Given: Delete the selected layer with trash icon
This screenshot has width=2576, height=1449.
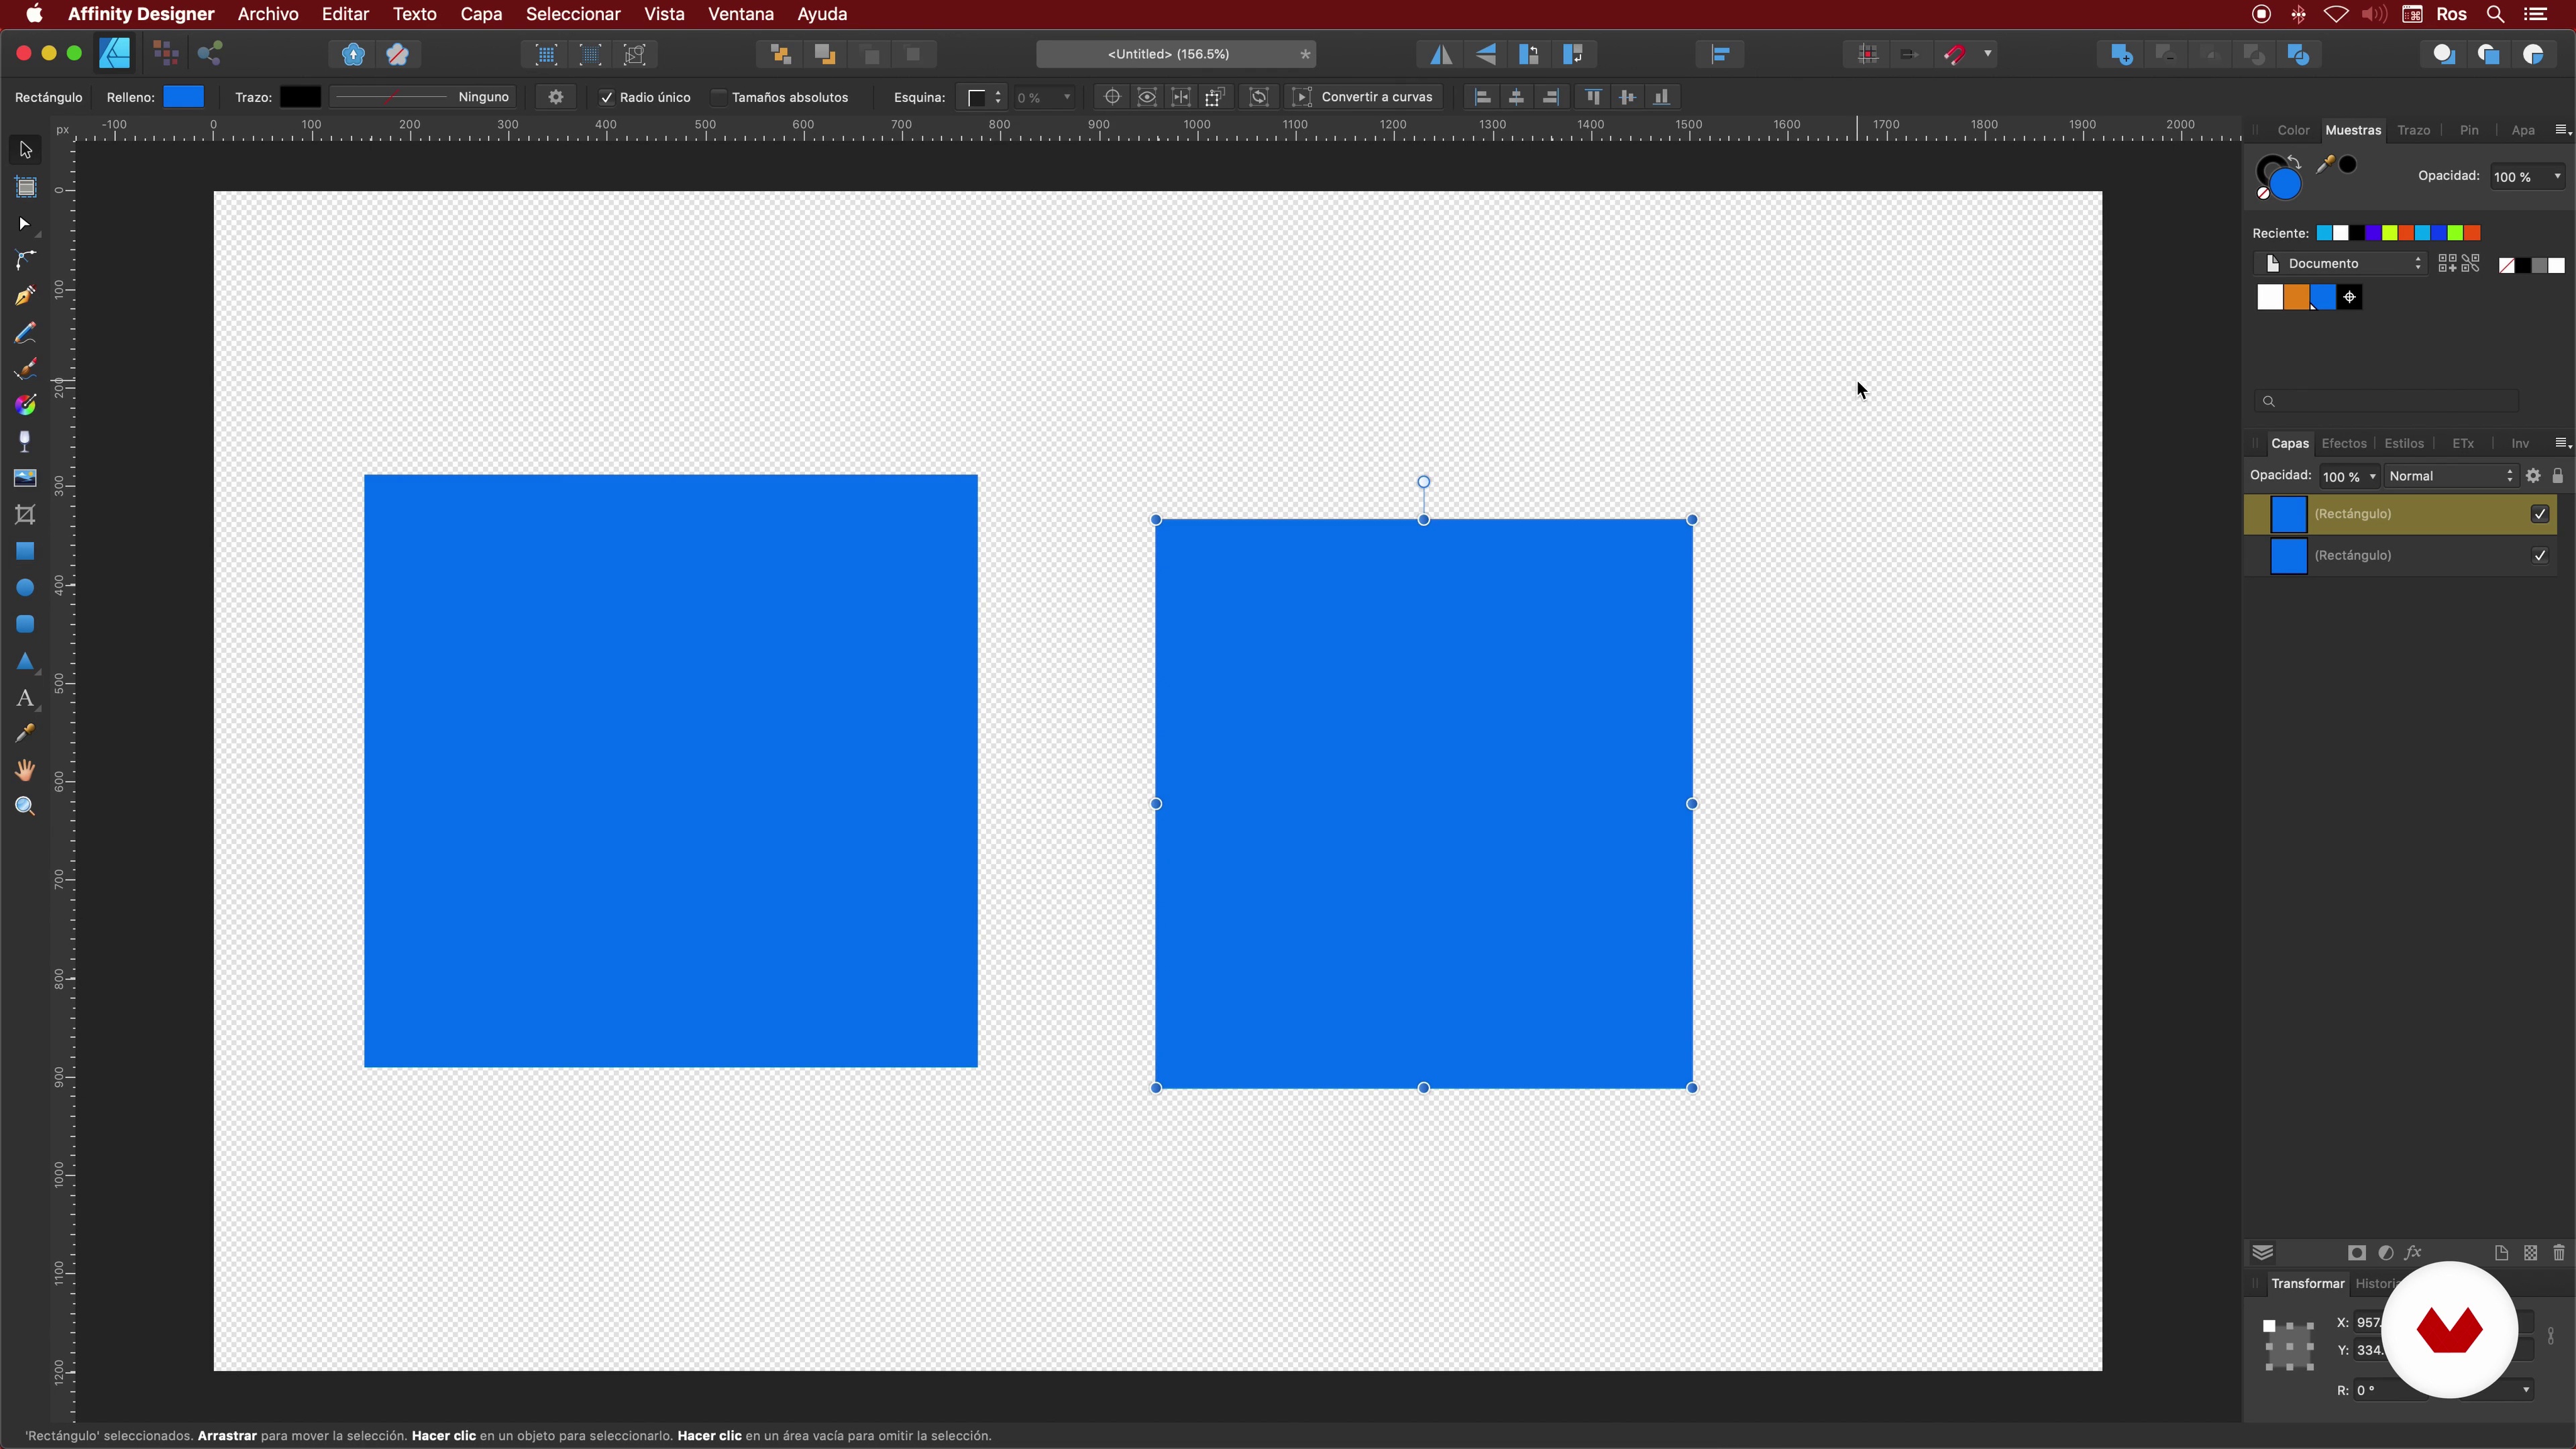Looking at the screenshot, I should (2558, 1253).
